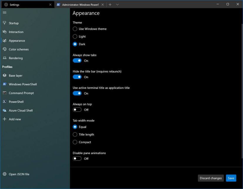The image size is (243, 189).
Task: Click Open JSON file
Action: 35,174
